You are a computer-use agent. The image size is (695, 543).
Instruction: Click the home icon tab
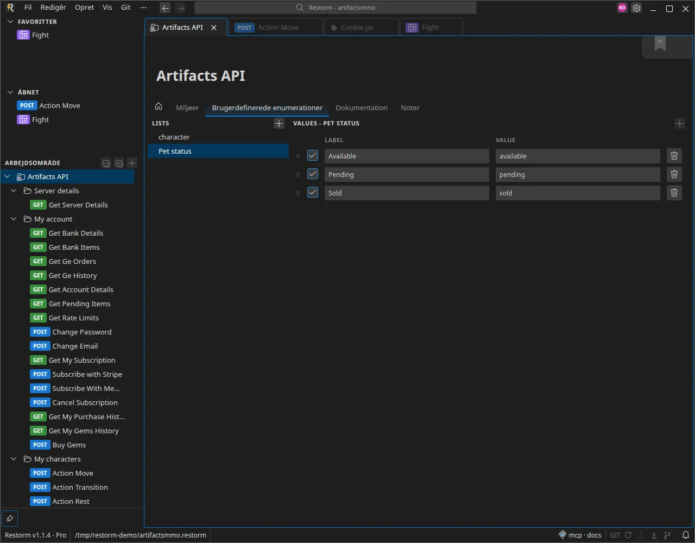coord(159,106)
